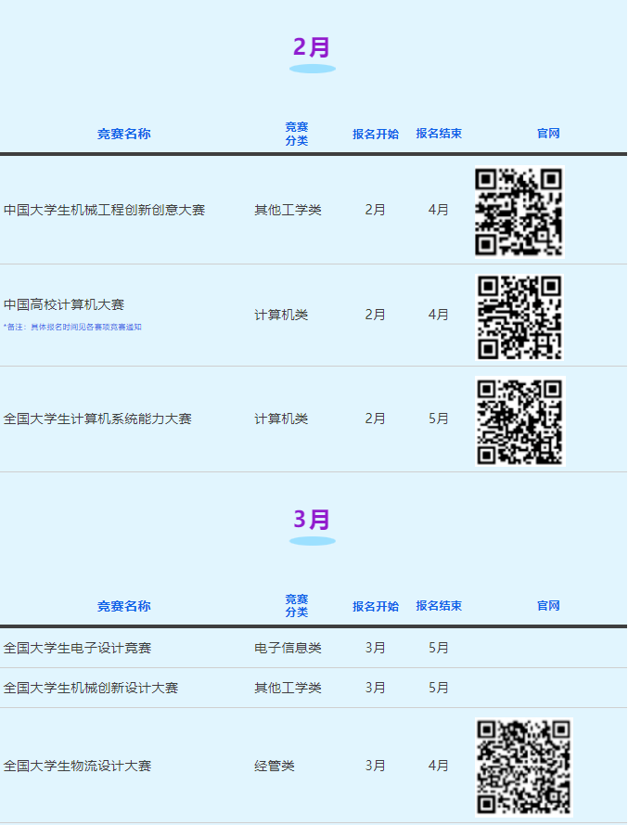The image size is (628, 825).
Task: Click the 备注 note under 中国高校计算机大赛
Action: click(x=72, y=328)
